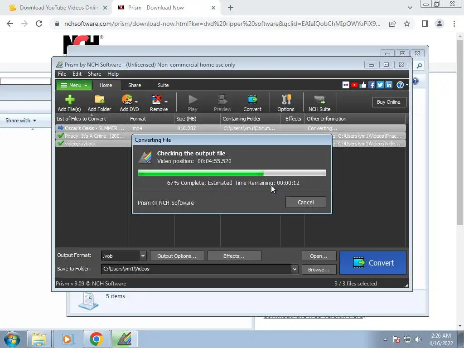
Task: Switch to the Share ribbon tab
Action: [x=135, y=85]
